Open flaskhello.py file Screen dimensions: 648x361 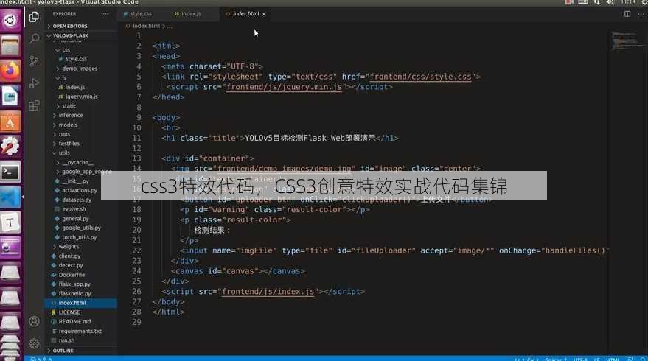(74, 293)
